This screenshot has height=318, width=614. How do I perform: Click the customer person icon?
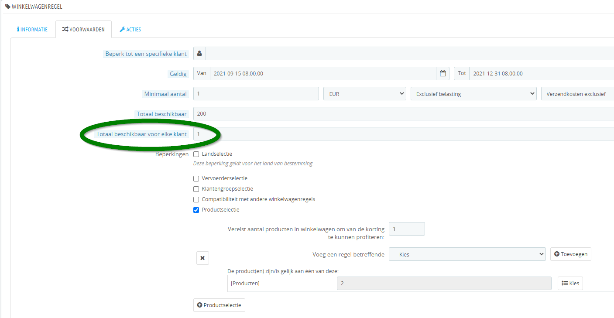pos(199,54)
